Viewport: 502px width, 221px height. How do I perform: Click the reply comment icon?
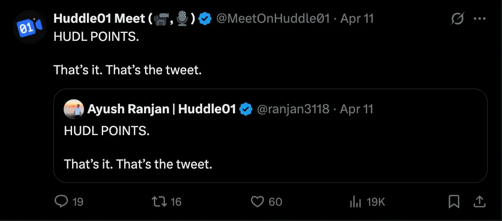(61, 201)
